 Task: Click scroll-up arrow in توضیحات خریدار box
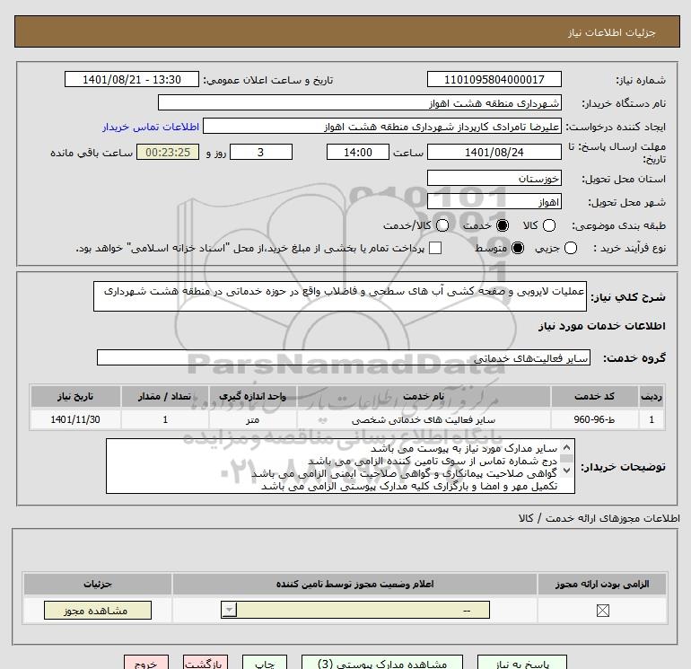[x=567, y=447]
